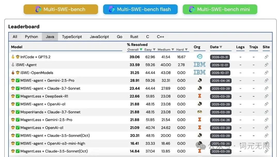Switch to the JavaScript tab
The width and height of the screenshot is (279, 157).
[99, 37]
